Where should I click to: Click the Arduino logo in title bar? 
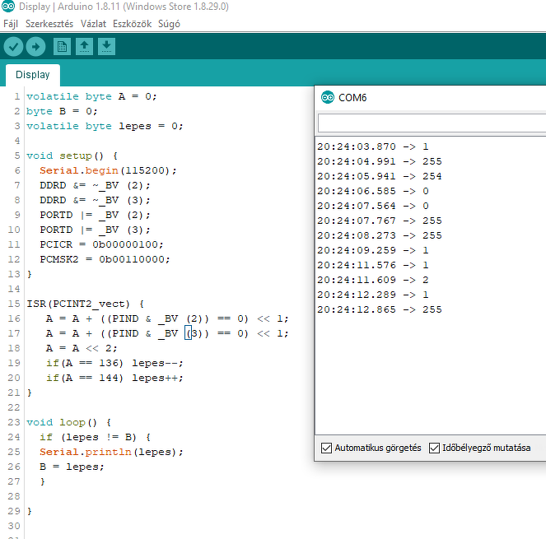pyautogui.click(x=8, y=7)
